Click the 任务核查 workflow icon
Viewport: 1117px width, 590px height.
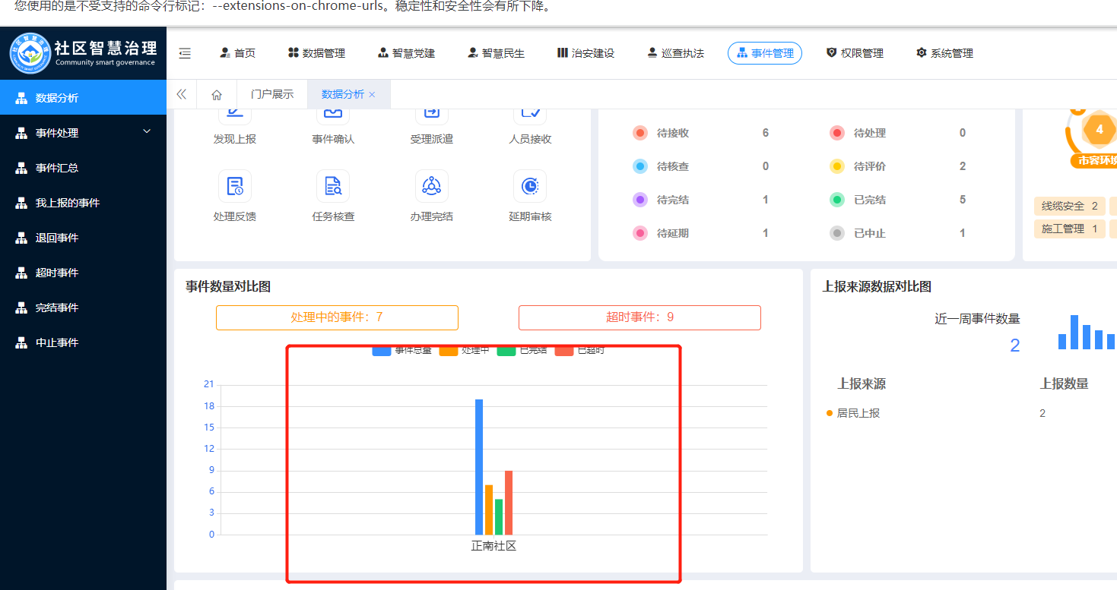(x=333, y=186)
